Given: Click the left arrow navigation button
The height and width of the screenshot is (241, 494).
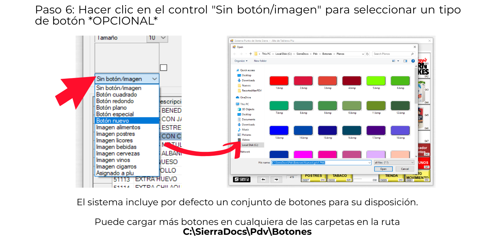Looking at the screenshot, I should 263,179.
